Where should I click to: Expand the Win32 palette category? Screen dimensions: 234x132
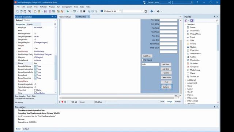185,86
